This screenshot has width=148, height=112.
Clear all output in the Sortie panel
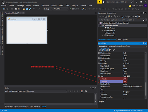click(x=82, y=91)
